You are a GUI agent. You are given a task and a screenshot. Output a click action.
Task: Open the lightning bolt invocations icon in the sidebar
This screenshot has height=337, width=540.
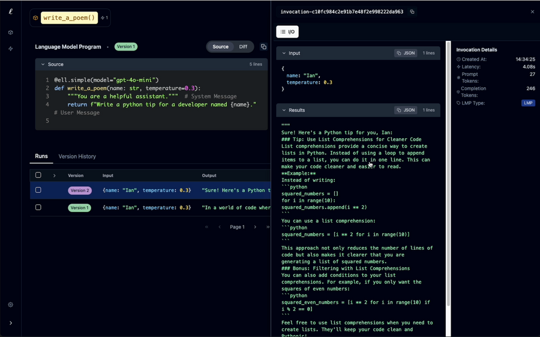[11, 49]
